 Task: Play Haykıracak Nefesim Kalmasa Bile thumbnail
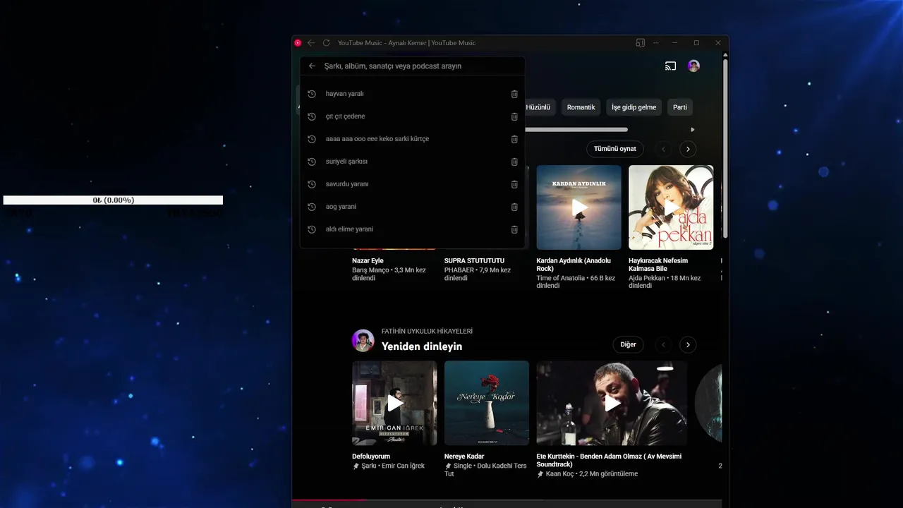(x=671, y=207)
